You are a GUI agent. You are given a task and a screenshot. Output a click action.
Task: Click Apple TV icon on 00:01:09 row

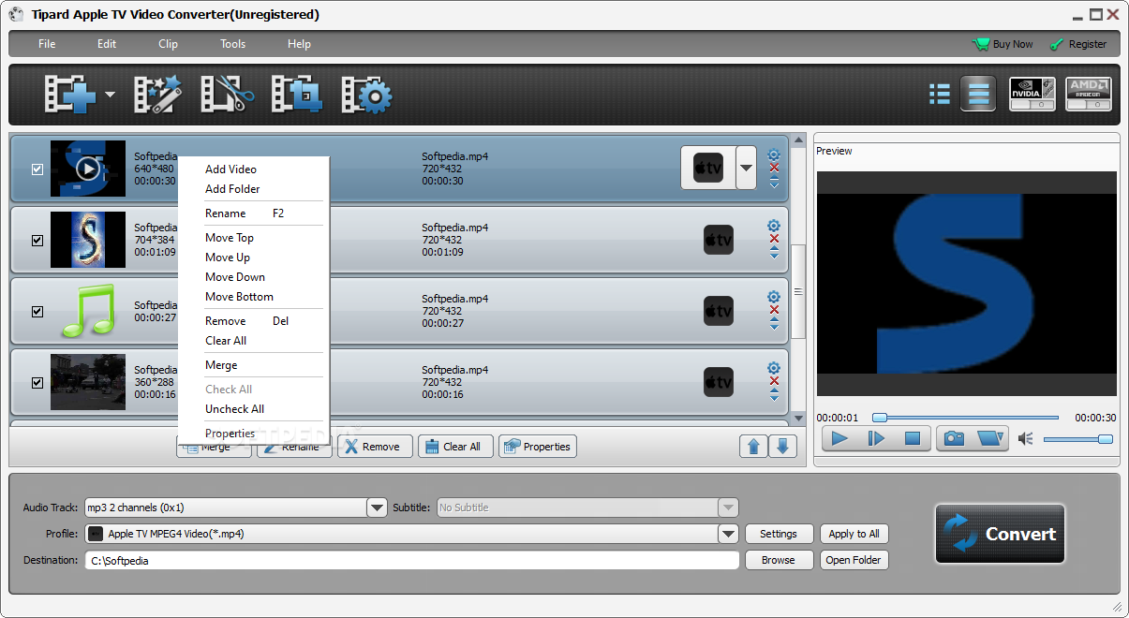point(718,241)
